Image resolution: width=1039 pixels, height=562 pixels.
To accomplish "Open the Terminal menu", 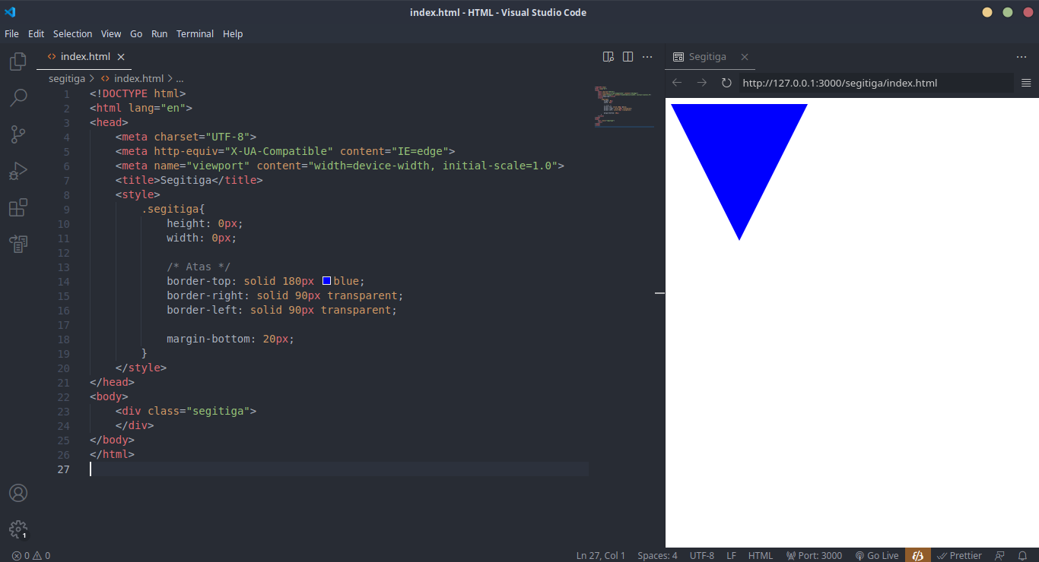I will point(195,33).
